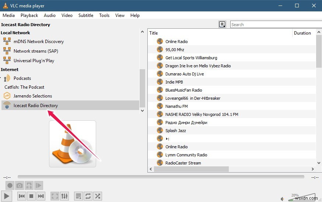Toggle loop repeat mode
322x202 pixels.
pyautogui.click(x=88, y=196)
